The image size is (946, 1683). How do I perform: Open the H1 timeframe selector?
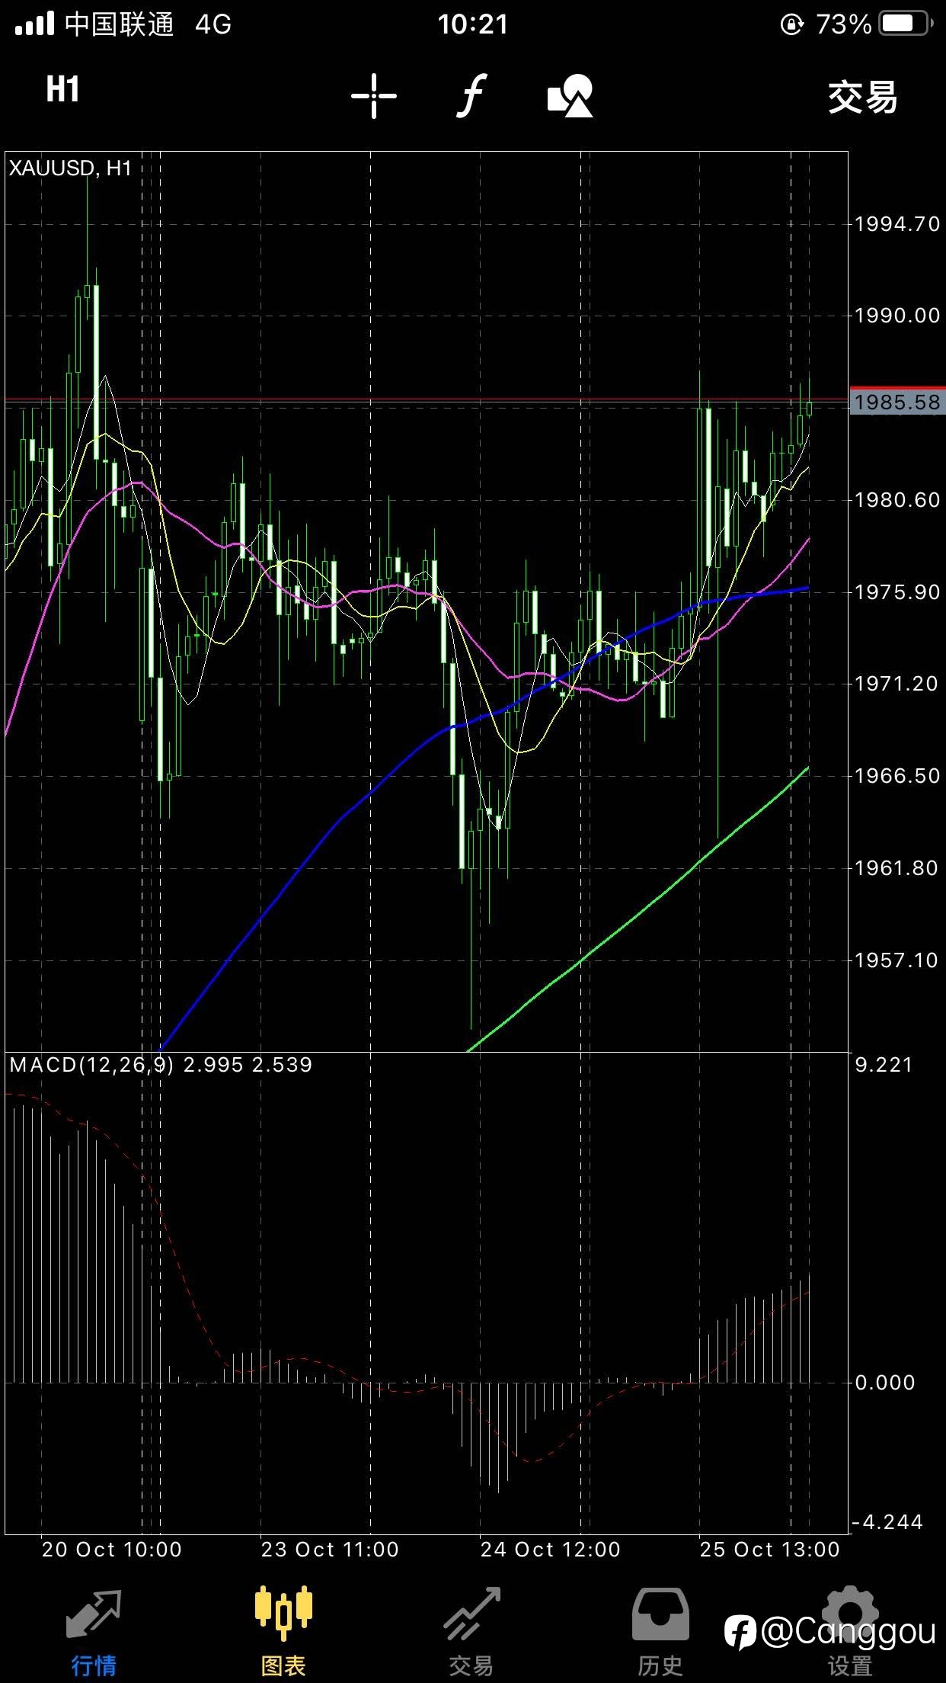tap(62, 90)
